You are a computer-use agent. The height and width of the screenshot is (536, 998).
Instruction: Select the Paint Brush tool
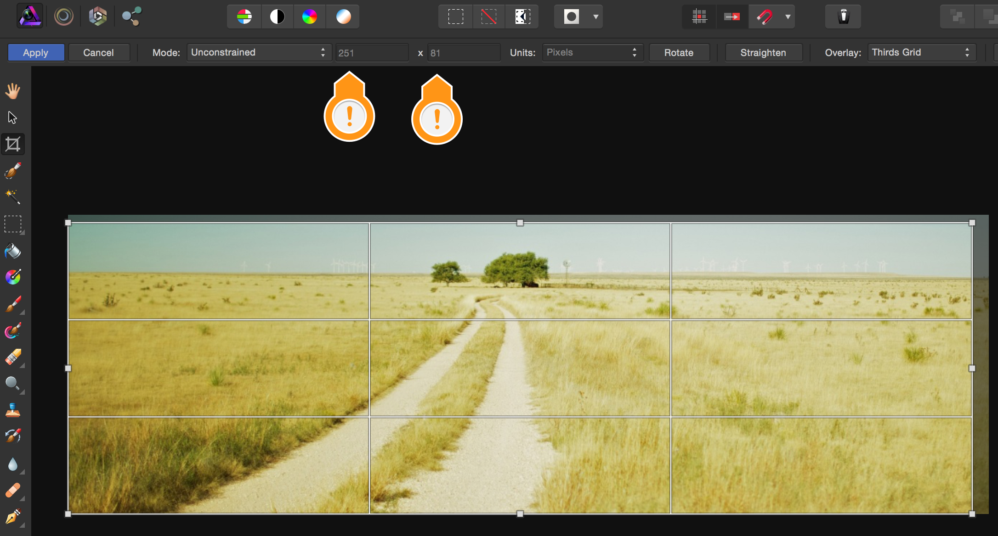coord(13,304)
